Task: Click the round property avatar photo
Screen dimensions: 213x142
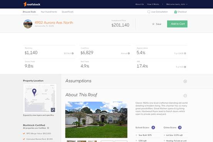Action: pyautogui.click(x=28, y=24)
